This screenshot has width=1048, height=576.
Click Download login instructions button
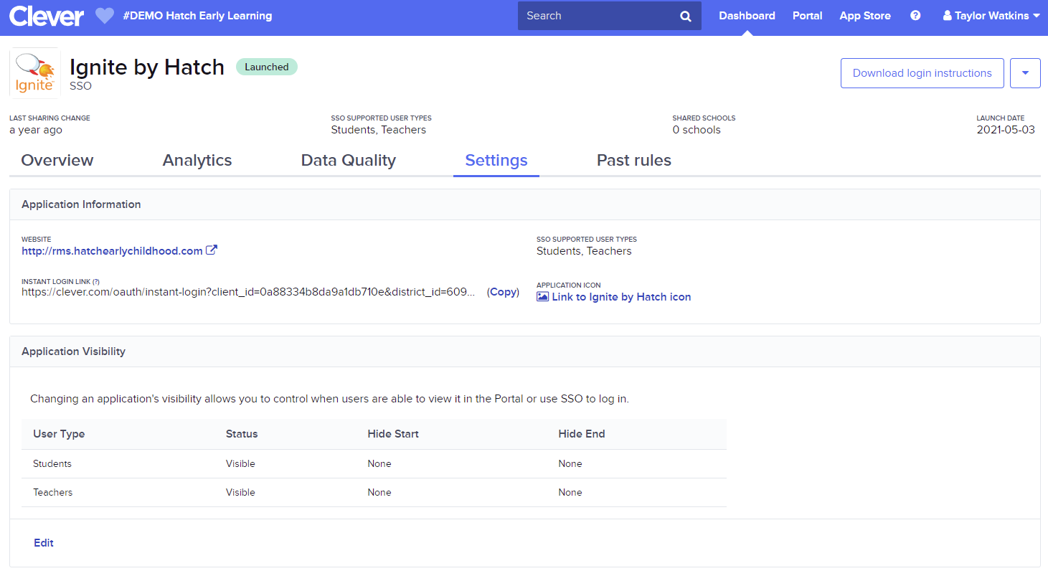pyautogui.click(x=922, y=73)
